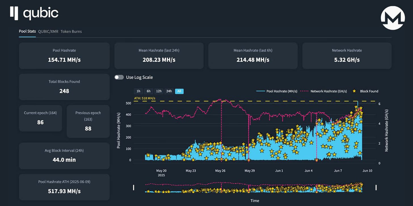Viewport: 413px width, 206px height.
Task: Click the left range slider handle
Action: click(x=134, y=188)
